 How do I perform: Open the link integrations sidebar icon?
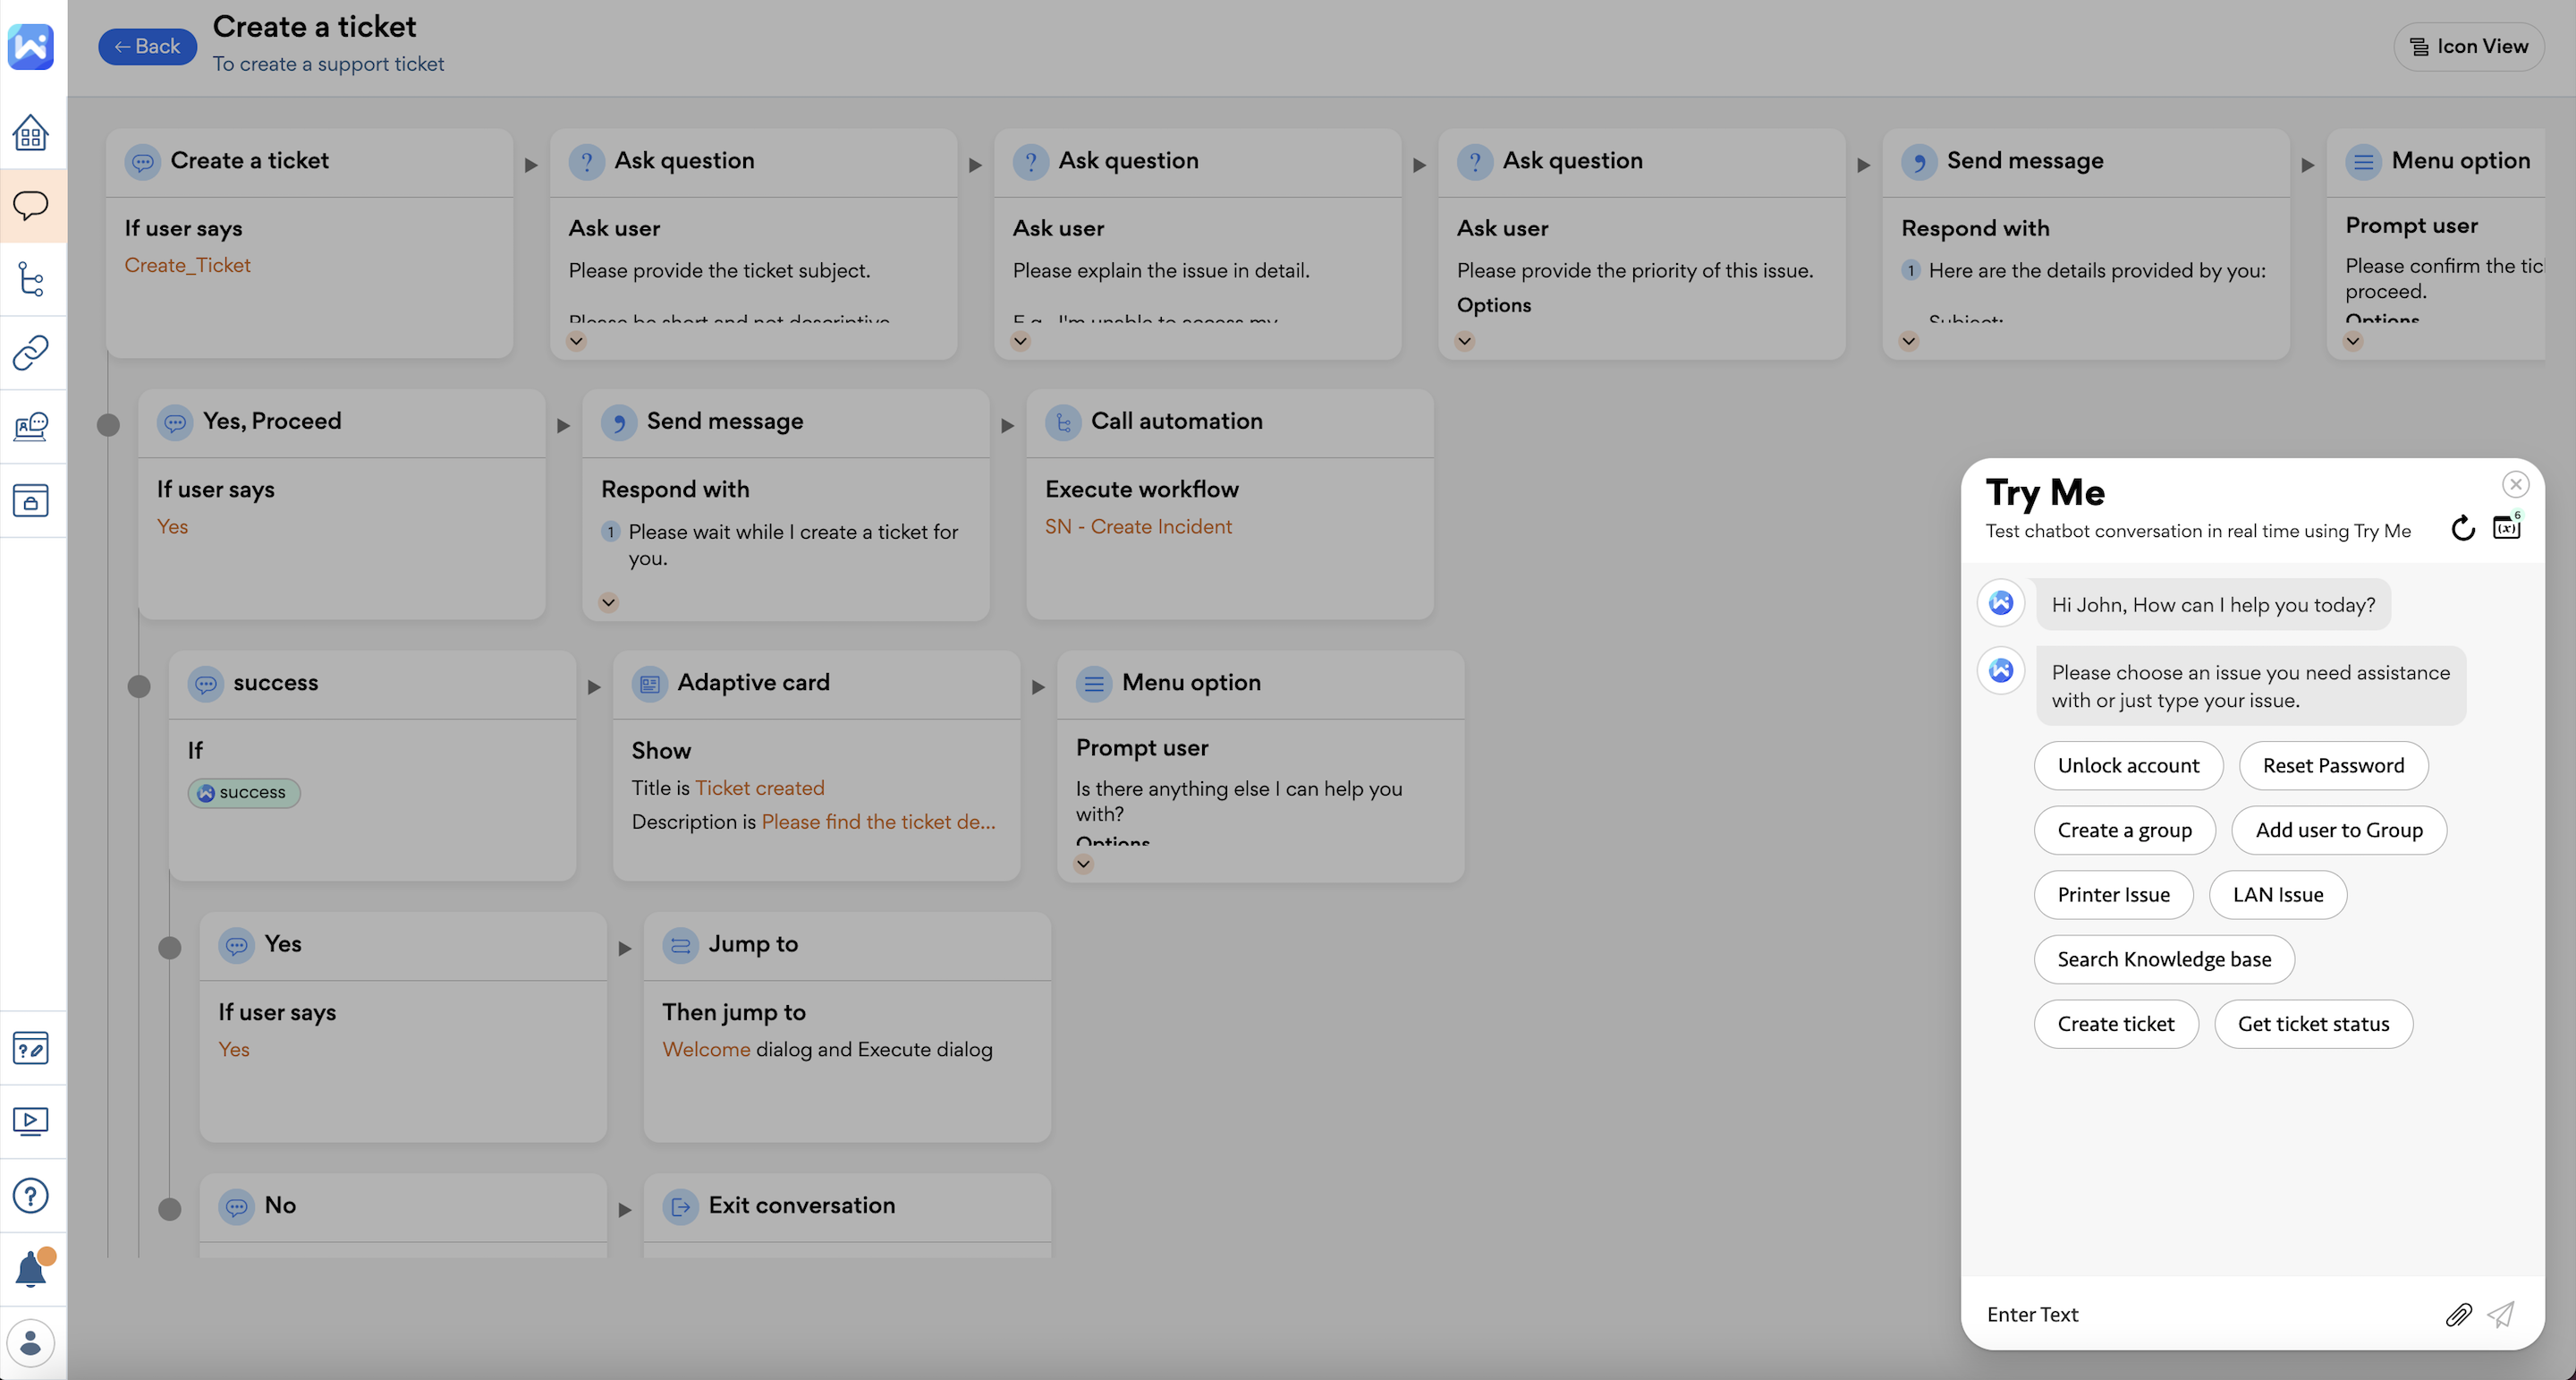(x=31, y=353)
